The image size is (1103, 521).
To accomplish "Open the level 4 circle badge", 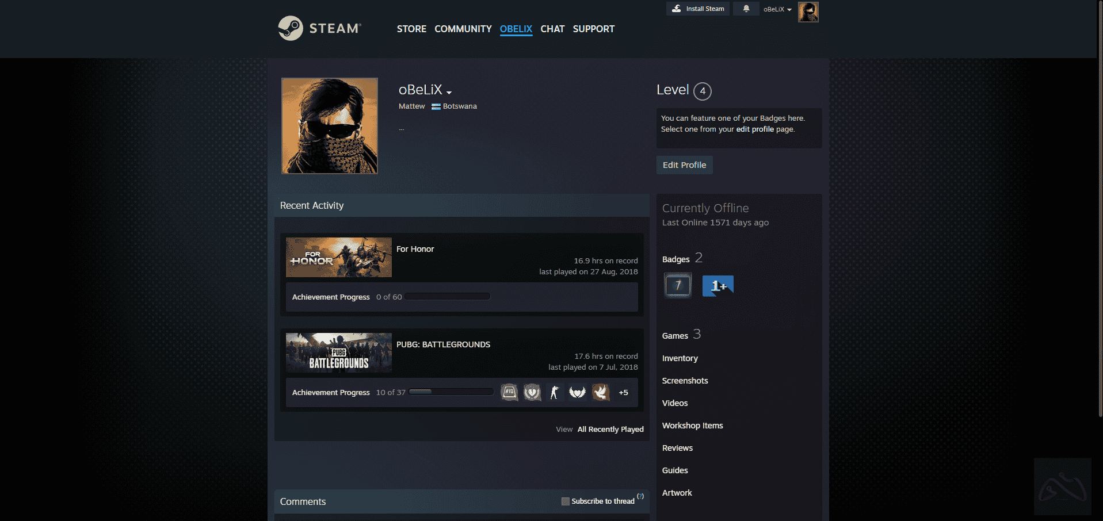I will coord(703,91).
